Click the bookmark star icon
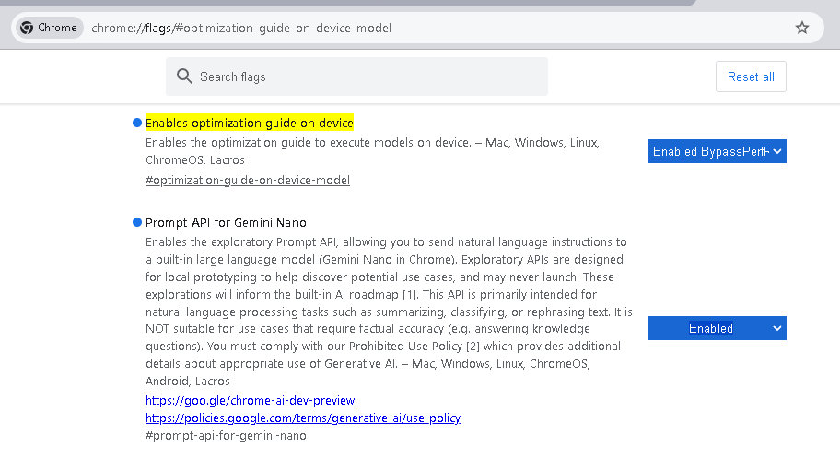Viewport: 840px width, 459px height. [801, 28]
